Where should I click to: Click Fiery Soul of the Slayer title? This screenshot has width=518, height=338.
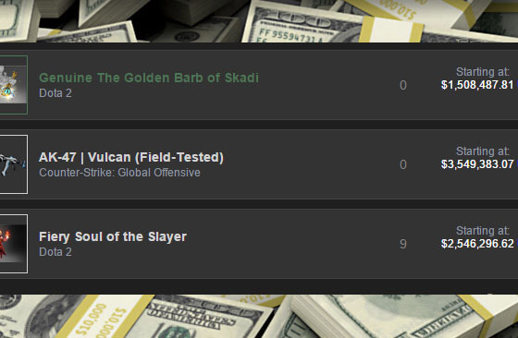pyautogui.click(x=113, y=236)
